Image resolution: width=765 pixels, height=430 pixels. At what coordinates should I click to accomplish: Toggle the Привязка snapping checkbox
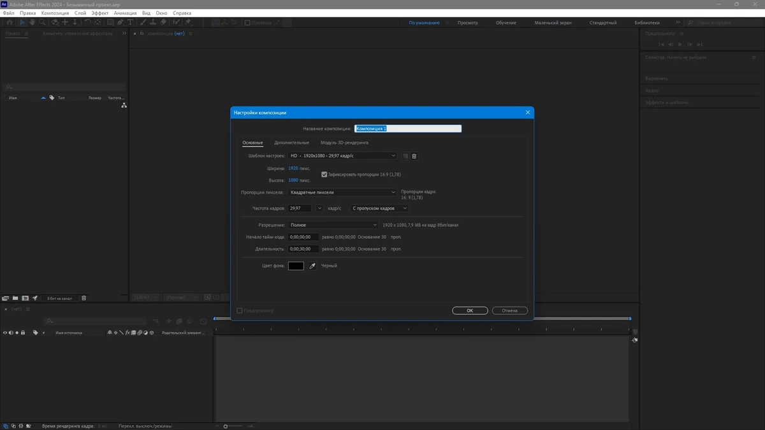[x=247, y=22]
